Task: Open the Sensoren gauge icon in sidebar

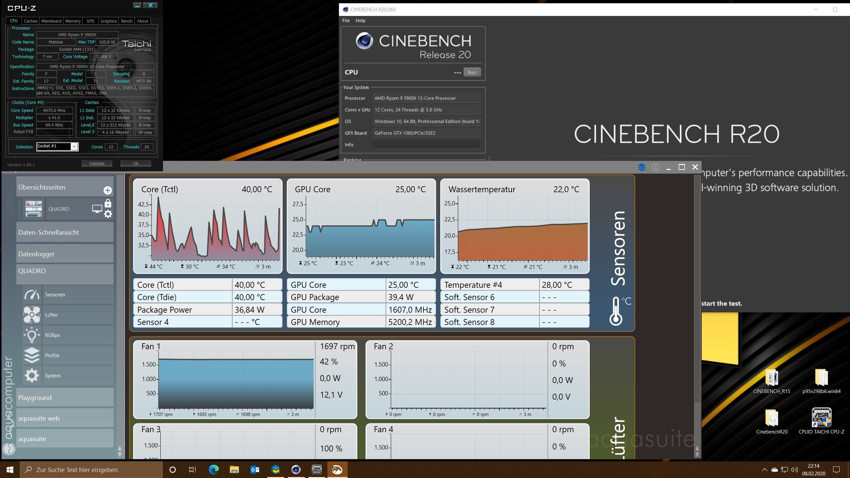Action: pos(32,294)
